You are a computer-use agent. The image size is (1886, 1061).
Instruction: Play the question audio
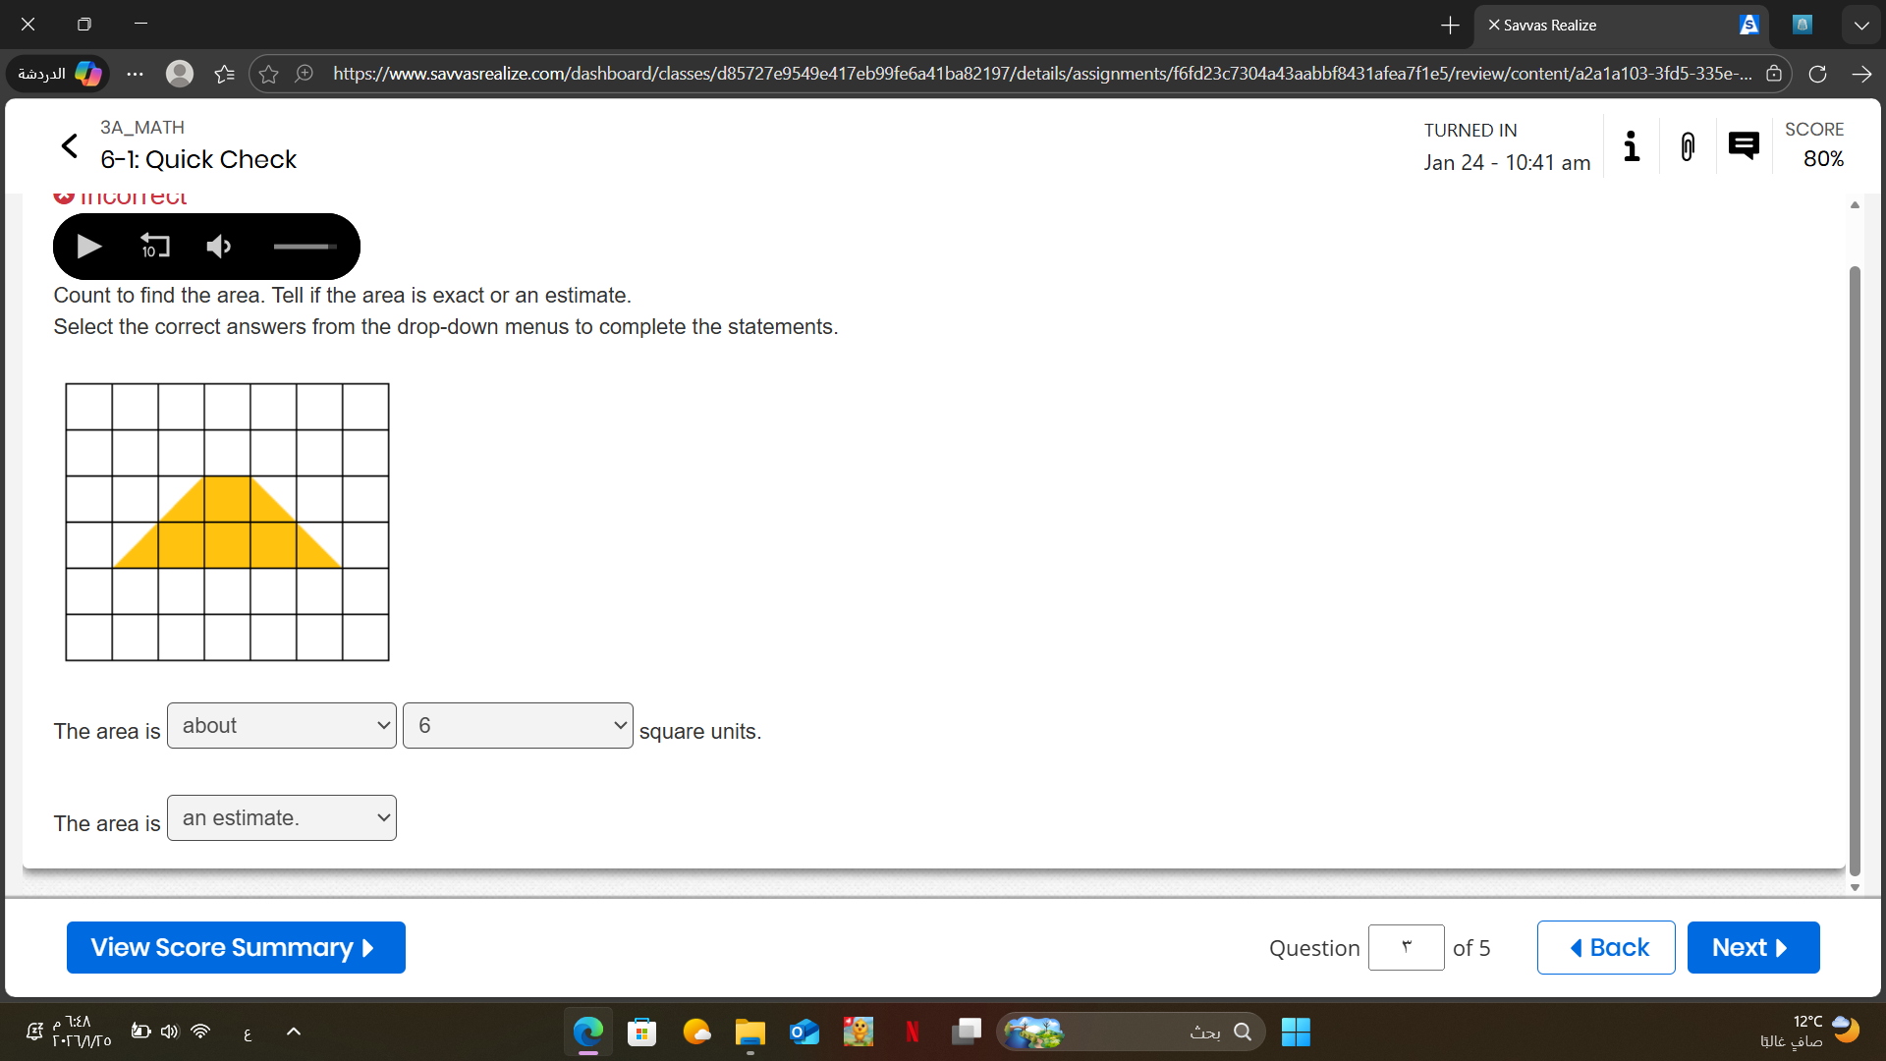(88, 247)
